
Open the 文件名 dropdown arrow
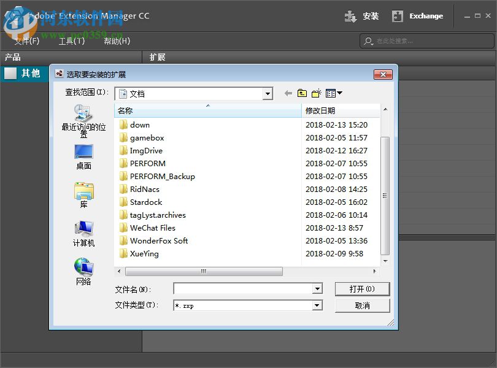[318, 288]
